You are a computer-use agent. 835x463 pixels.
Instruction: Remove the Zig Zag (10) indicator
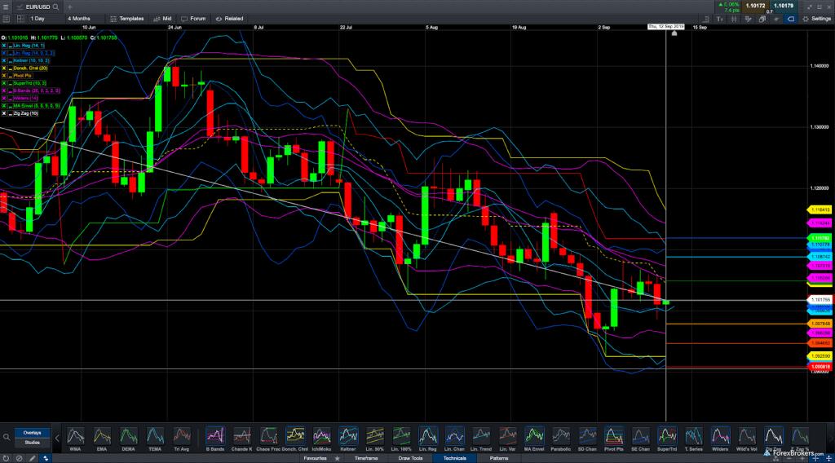(4, 112)
